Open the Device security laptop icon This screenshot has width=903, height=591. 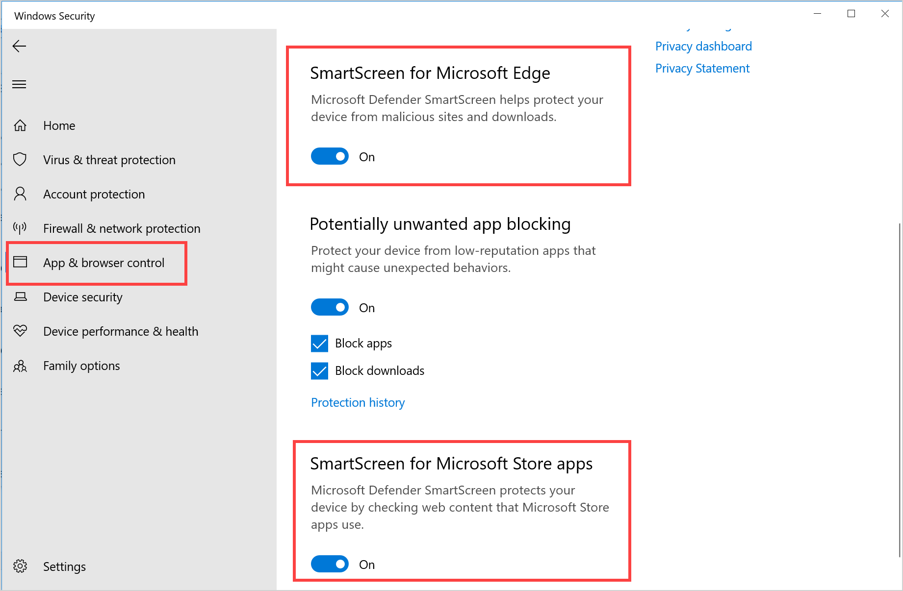(x=20, y=297)
